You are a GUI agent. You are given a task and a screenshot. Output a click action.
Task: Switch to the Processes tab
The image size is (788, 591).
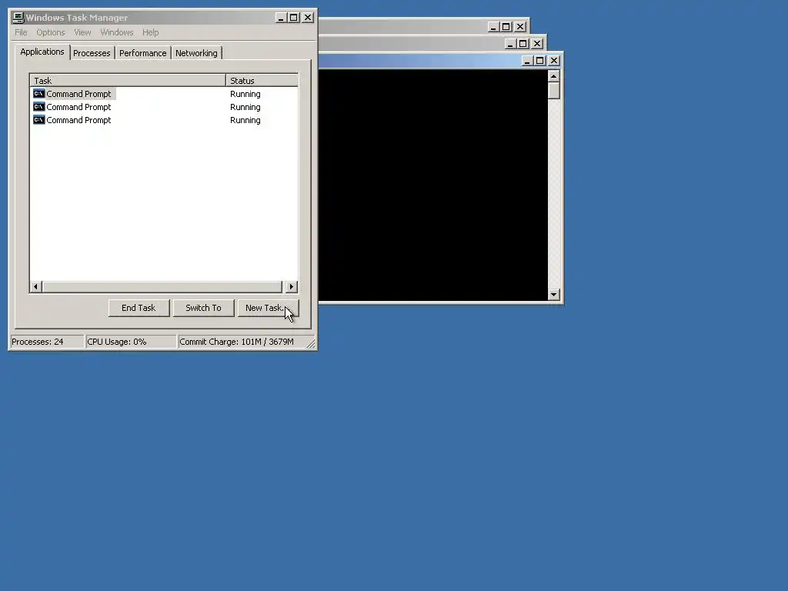click(x=92, y=53)
